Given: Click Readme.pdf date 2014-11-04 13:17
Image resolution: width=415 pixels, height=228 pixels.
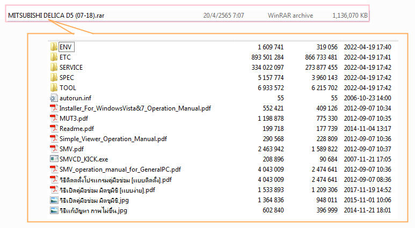Looking at the screenshot, I should coord(367,129).
